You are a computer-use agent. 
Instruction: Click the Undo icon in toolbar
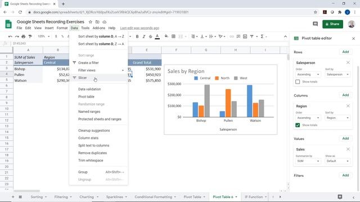coord(10,36)
